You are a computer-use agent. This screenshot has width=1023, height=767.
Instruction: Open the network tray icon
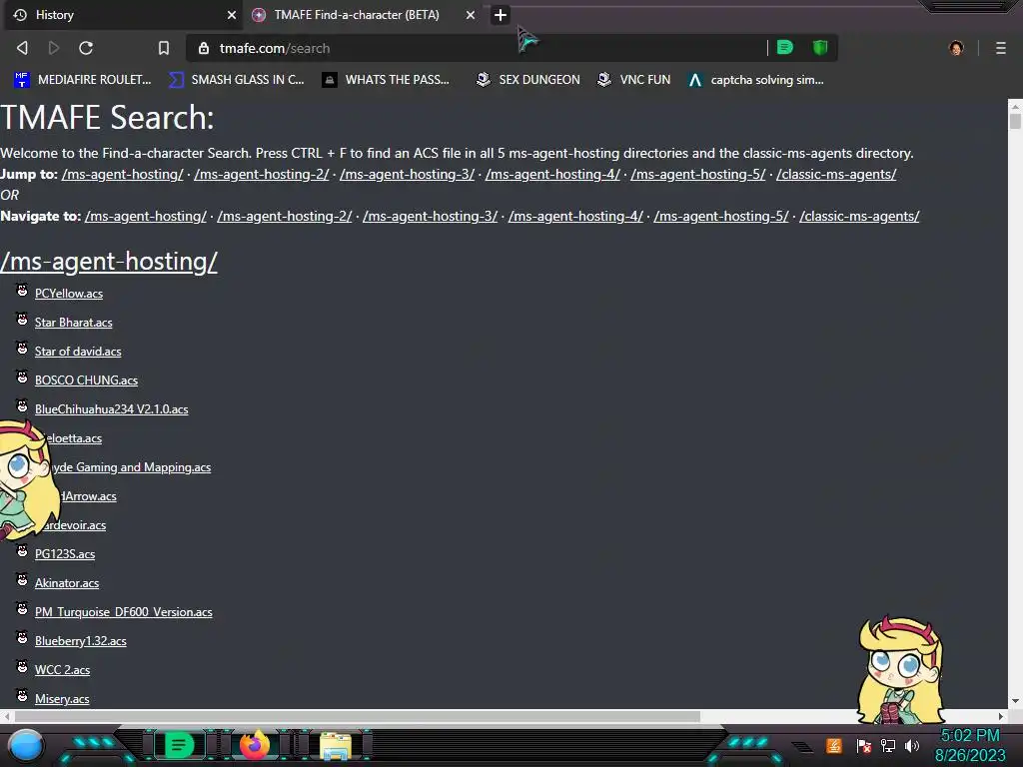click(888, 745)
